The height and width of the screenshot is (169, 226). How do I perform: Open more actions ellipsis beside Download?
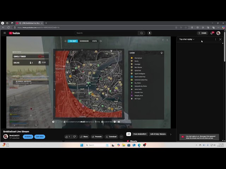pos(121,137)
